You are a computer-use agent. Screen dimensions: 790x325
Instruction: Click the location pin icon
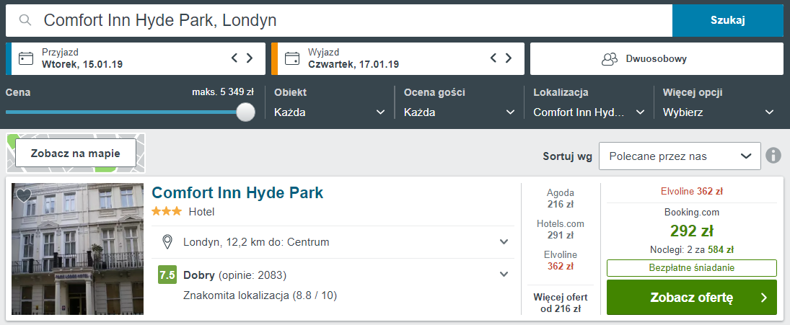click(x=167, y=242)
